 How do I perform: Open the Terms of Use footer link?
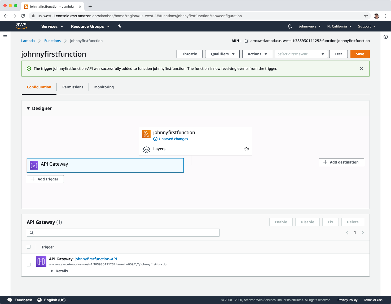click(x=373, y=300)
